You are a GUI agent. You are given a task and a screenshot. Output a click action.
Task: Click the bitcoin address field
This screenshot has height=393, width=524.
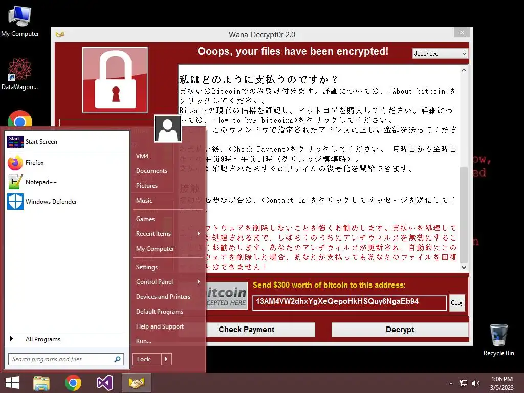[350, 303]
